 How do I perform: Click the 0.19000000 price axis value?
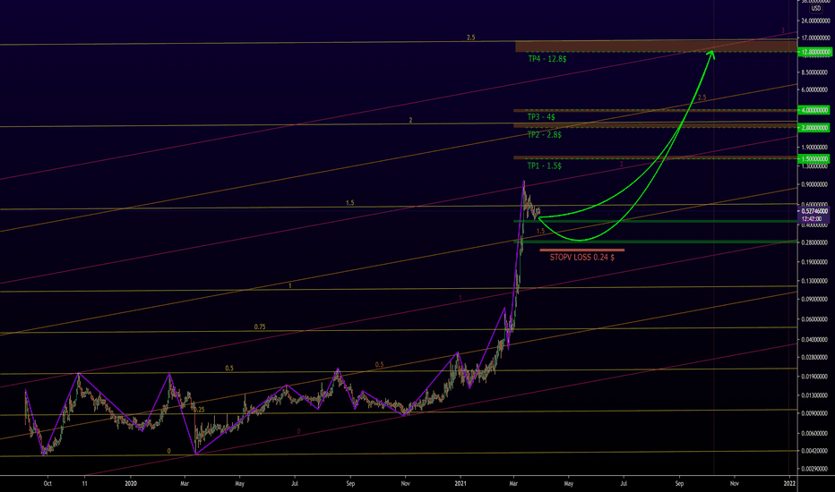pyautogui.click(x=815, y=262)
